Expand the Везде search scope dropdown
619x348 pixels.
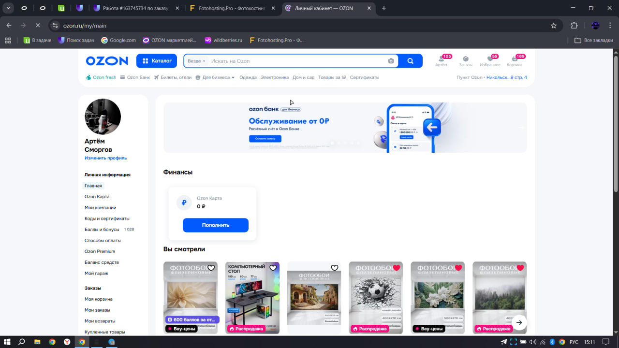(x=196, y=61)
